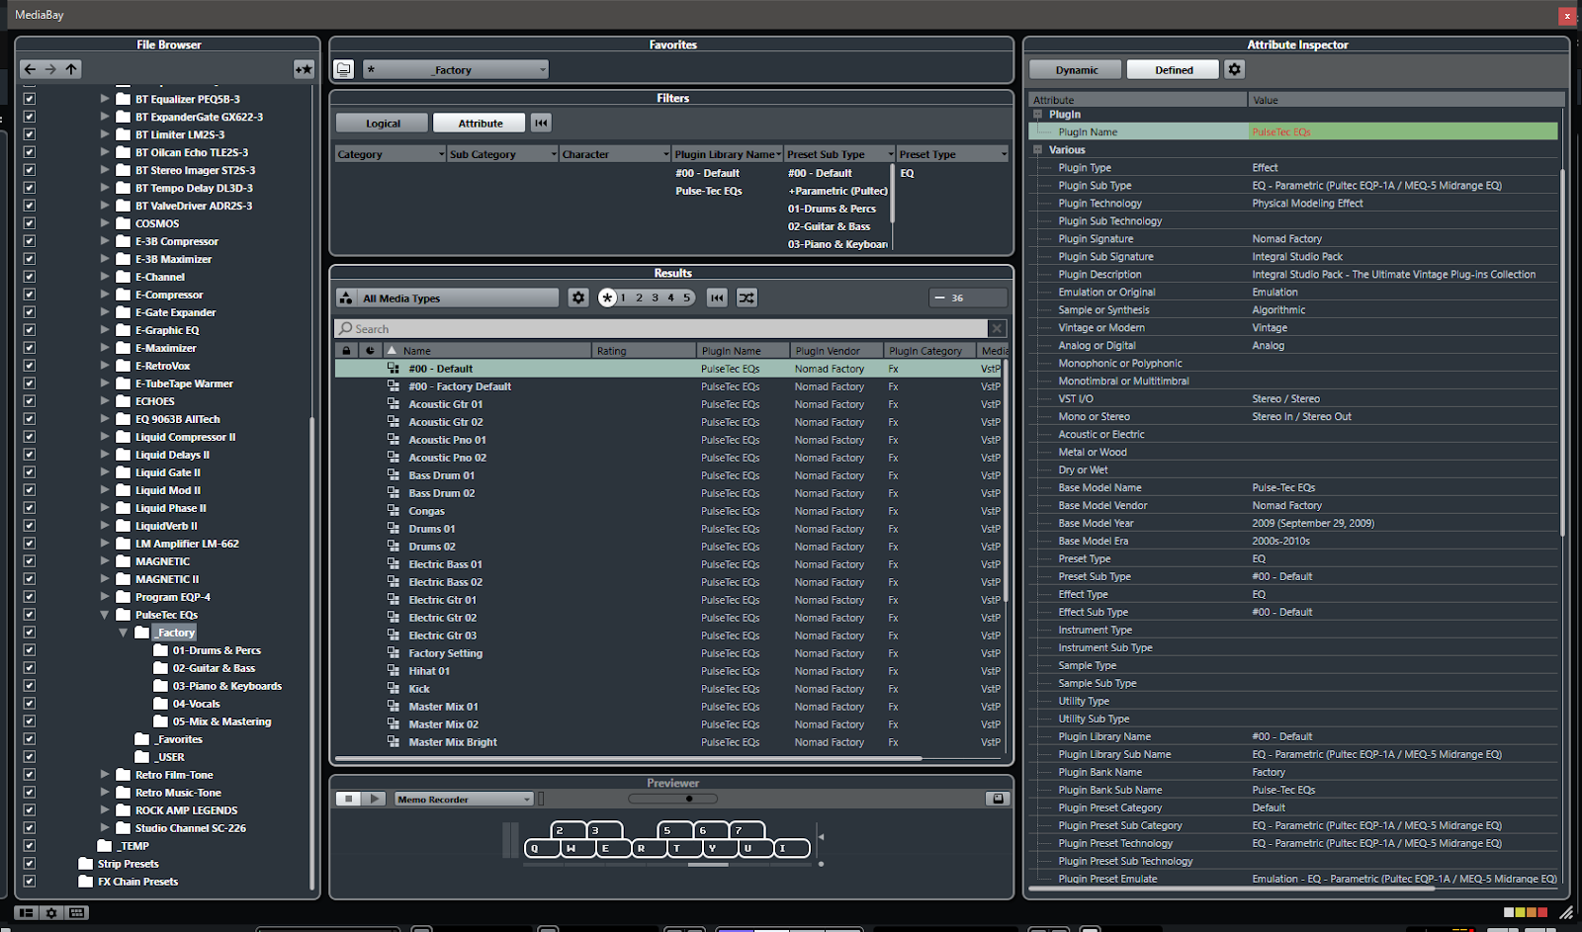This screenshot has height=932, width=1582.
Task: Click the window layout setup icon bottom-left
Action: tap(27, 913)
